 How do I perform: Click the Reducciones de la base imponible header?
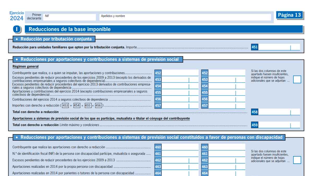tap(164, 29)
